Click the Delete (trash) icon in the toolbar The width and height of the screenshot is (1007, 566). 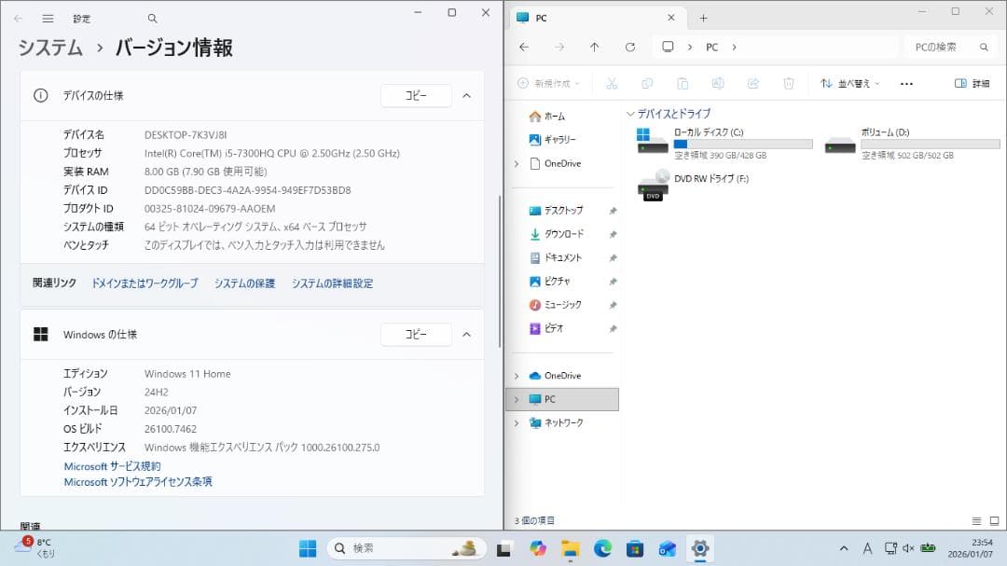789,84
